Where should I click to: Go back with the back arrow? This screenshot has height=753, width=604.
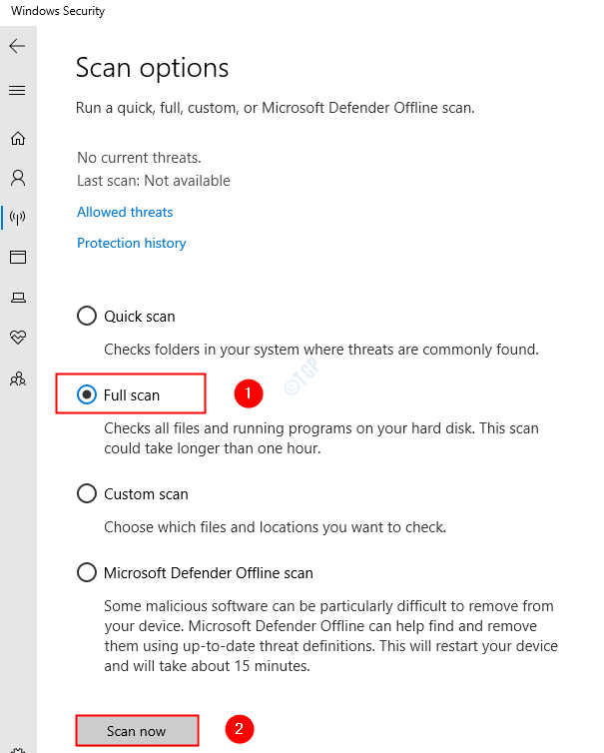click(x=17, y=46)
